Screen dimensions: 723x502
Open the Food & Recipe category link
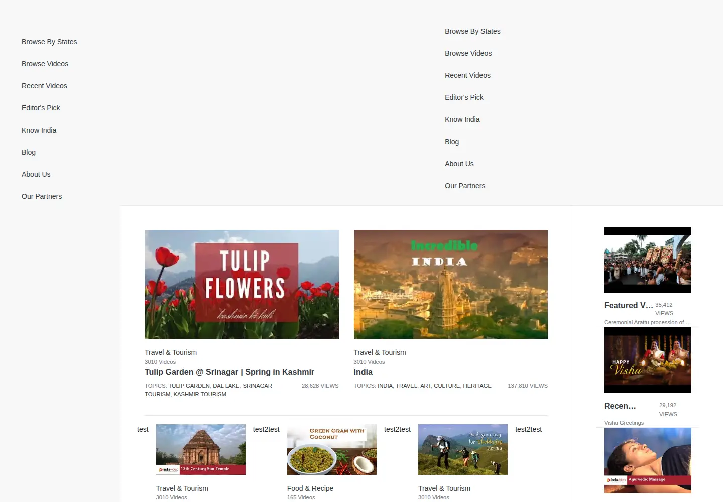point(310,488)
